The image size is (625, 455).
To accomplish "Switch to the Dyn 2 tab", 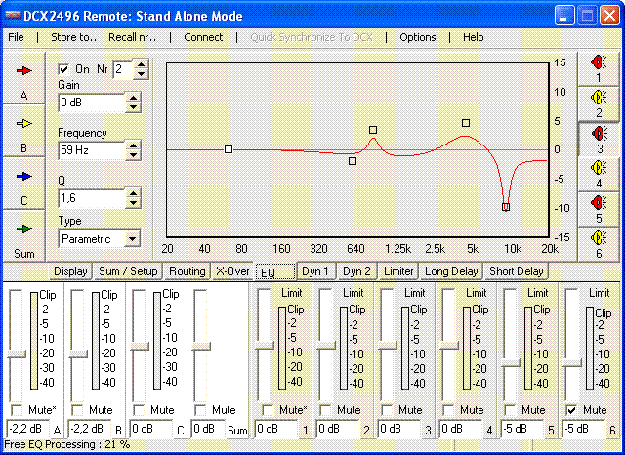I will click(356, 271).
